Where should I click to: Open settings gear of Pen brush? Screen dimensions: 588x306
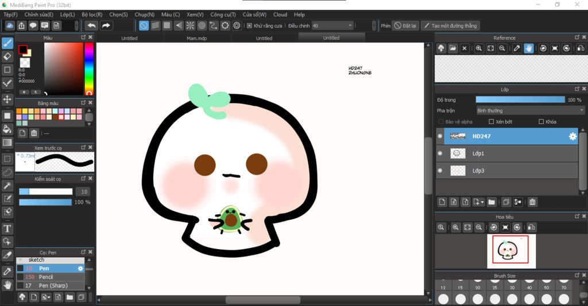point(80,269)
